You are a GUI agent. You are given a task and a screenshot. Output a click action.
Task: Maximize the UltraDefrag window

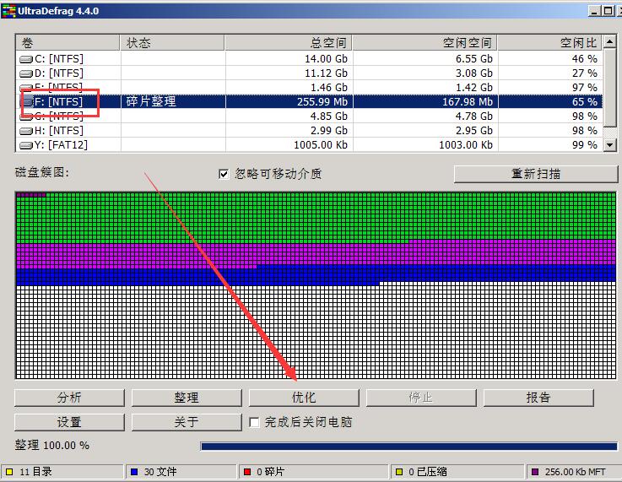tap(608, 11)
